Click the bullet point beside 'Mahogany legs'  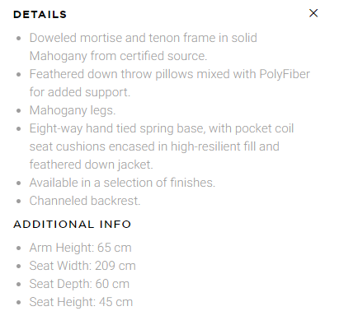pyautogui.click(x=18, y=111)
